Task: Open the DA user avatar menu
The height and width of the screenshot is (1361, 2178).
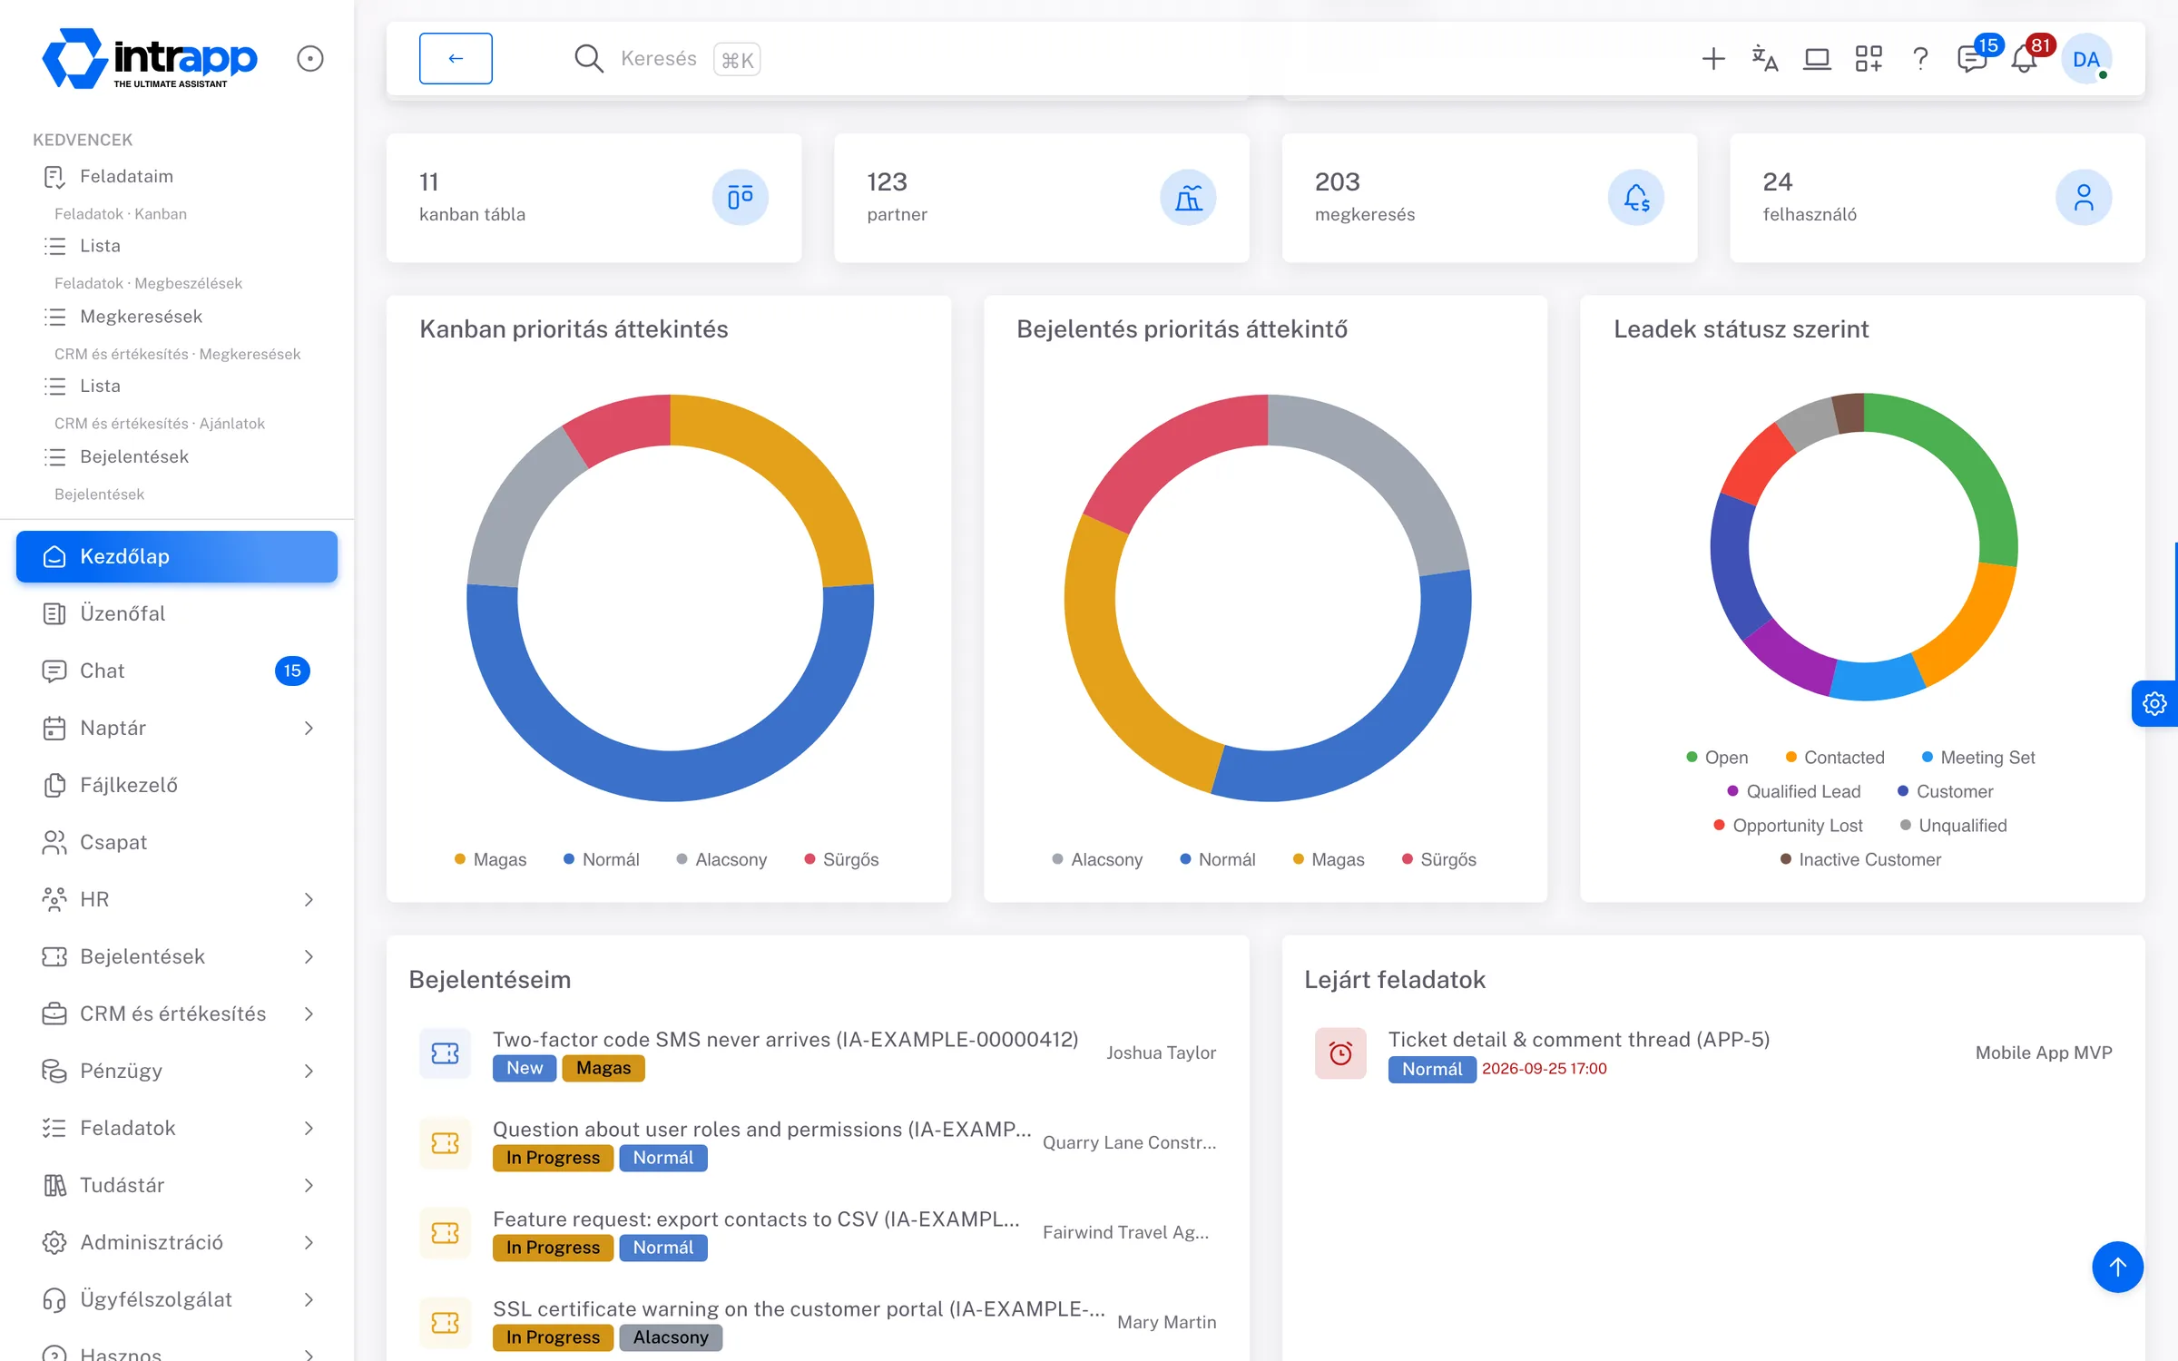Action: coord(2086,59)
